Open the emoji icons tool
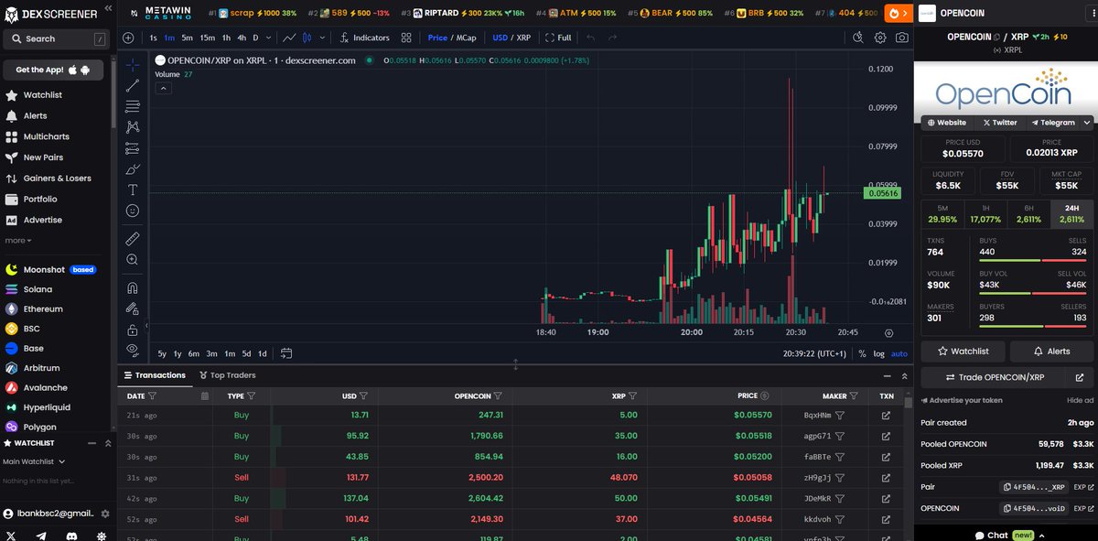This screenshot has width=1098, height=541. pos(133,211)
